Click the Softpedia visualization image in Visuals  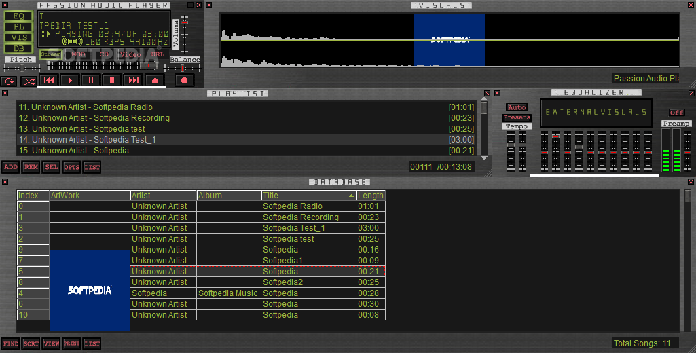[x=450, y=39]
